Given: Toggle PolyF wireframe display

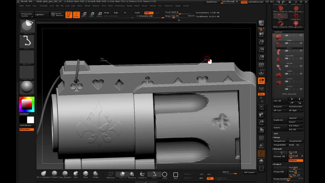Looking at the screenshot, I should point(261,138).
